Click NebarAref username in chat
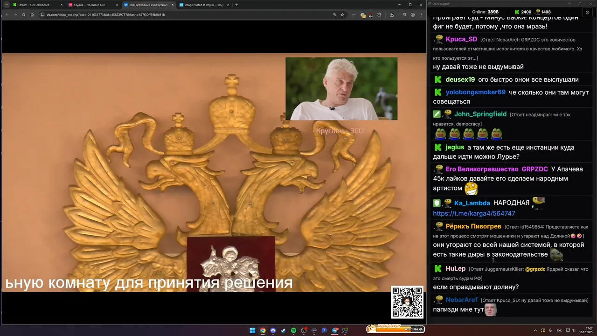 tap(461, 300)
